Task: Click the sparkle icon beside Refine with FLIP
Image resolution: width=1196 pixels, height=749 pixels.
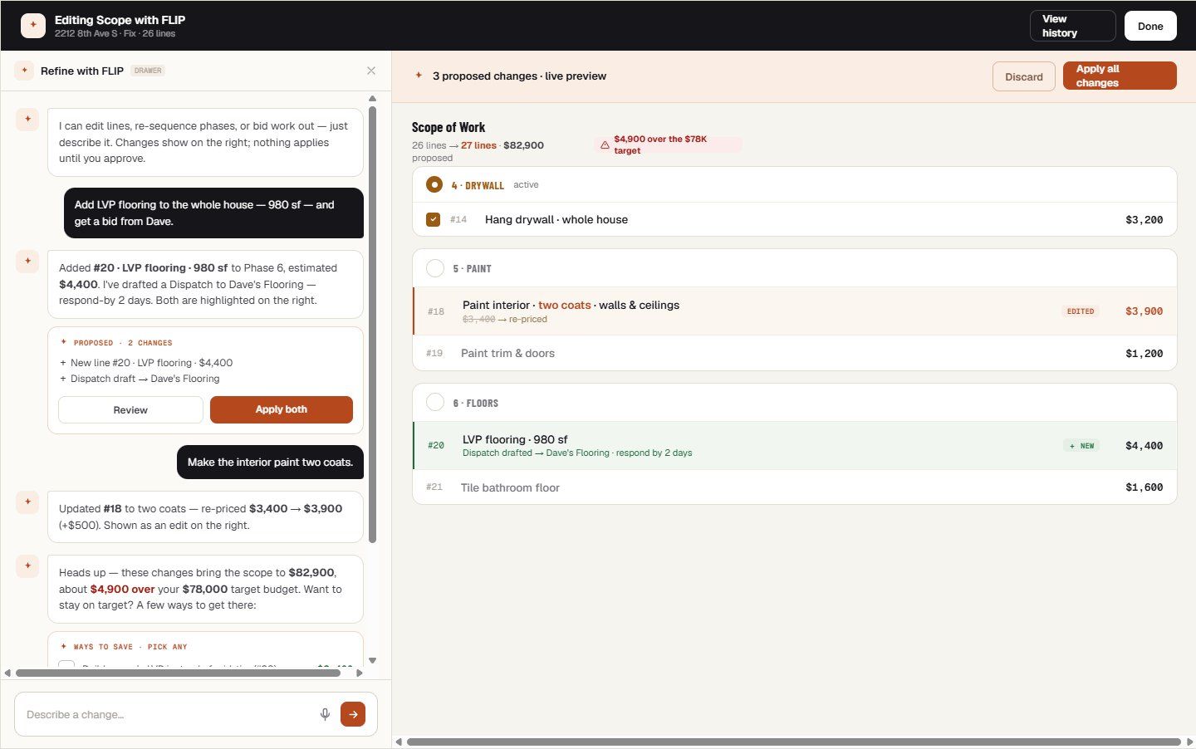Action: 24,71
